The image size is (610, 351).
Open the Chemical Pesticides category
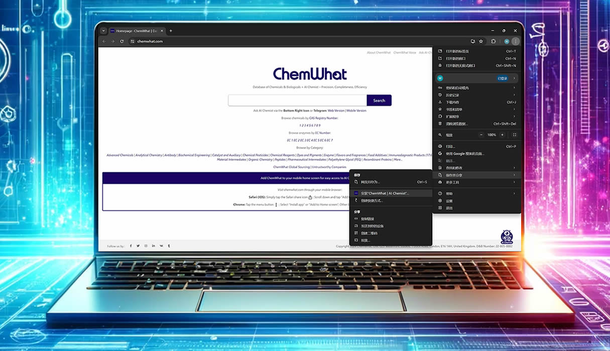[x=255, y=155]
